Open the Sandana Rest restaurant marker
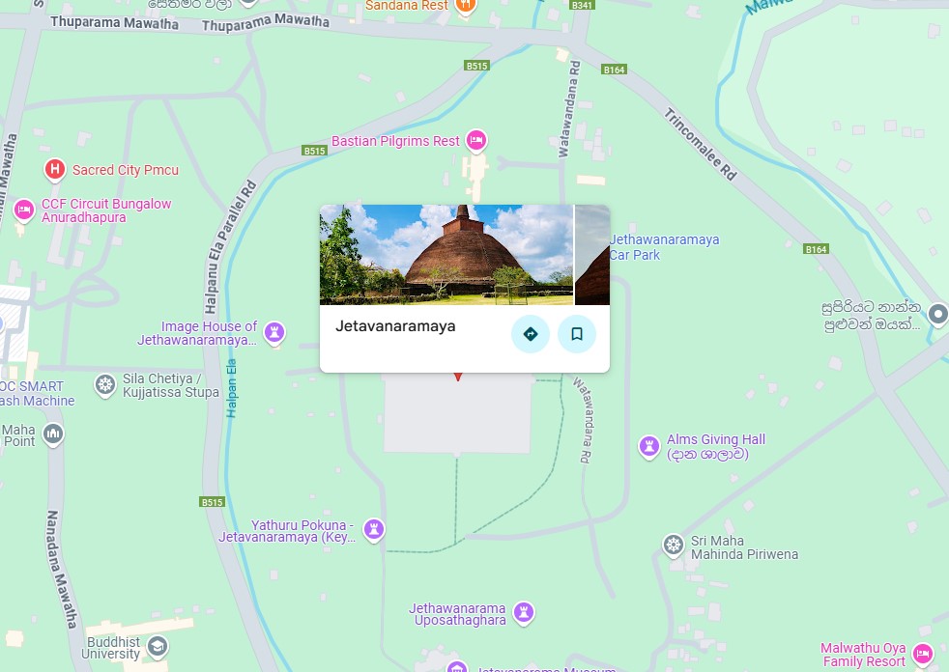This screenshot has height=672, width=949. (x=466, y=7)
